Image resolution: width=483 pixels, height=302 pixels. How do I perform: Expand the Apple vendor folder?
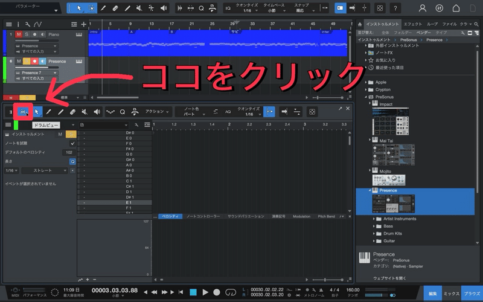coord(366,82)
